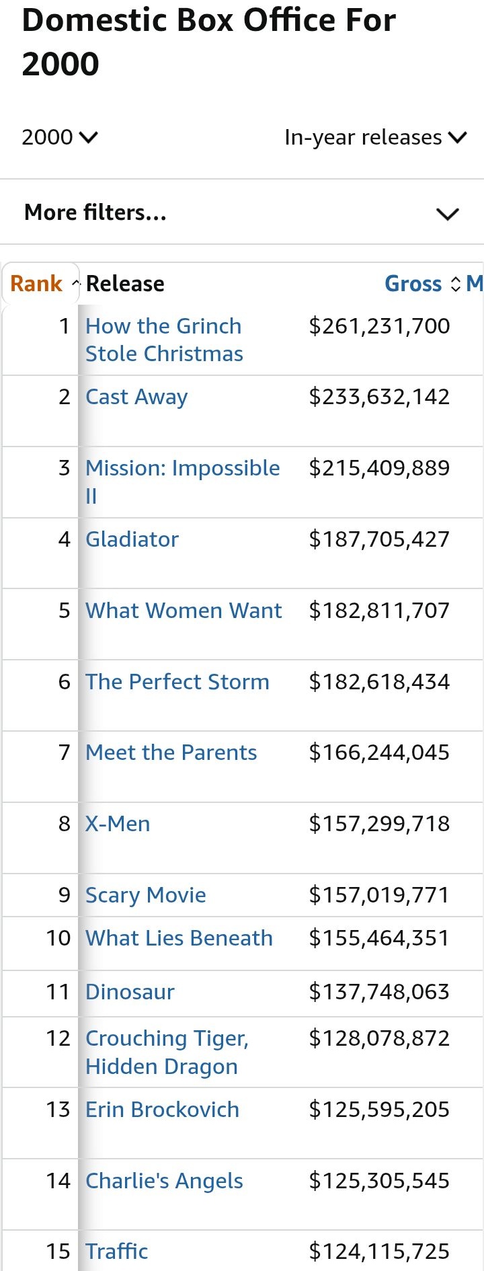The image size is (484, 1271).
Task: Open the Cast Away release page
Action: click(136, 397)
